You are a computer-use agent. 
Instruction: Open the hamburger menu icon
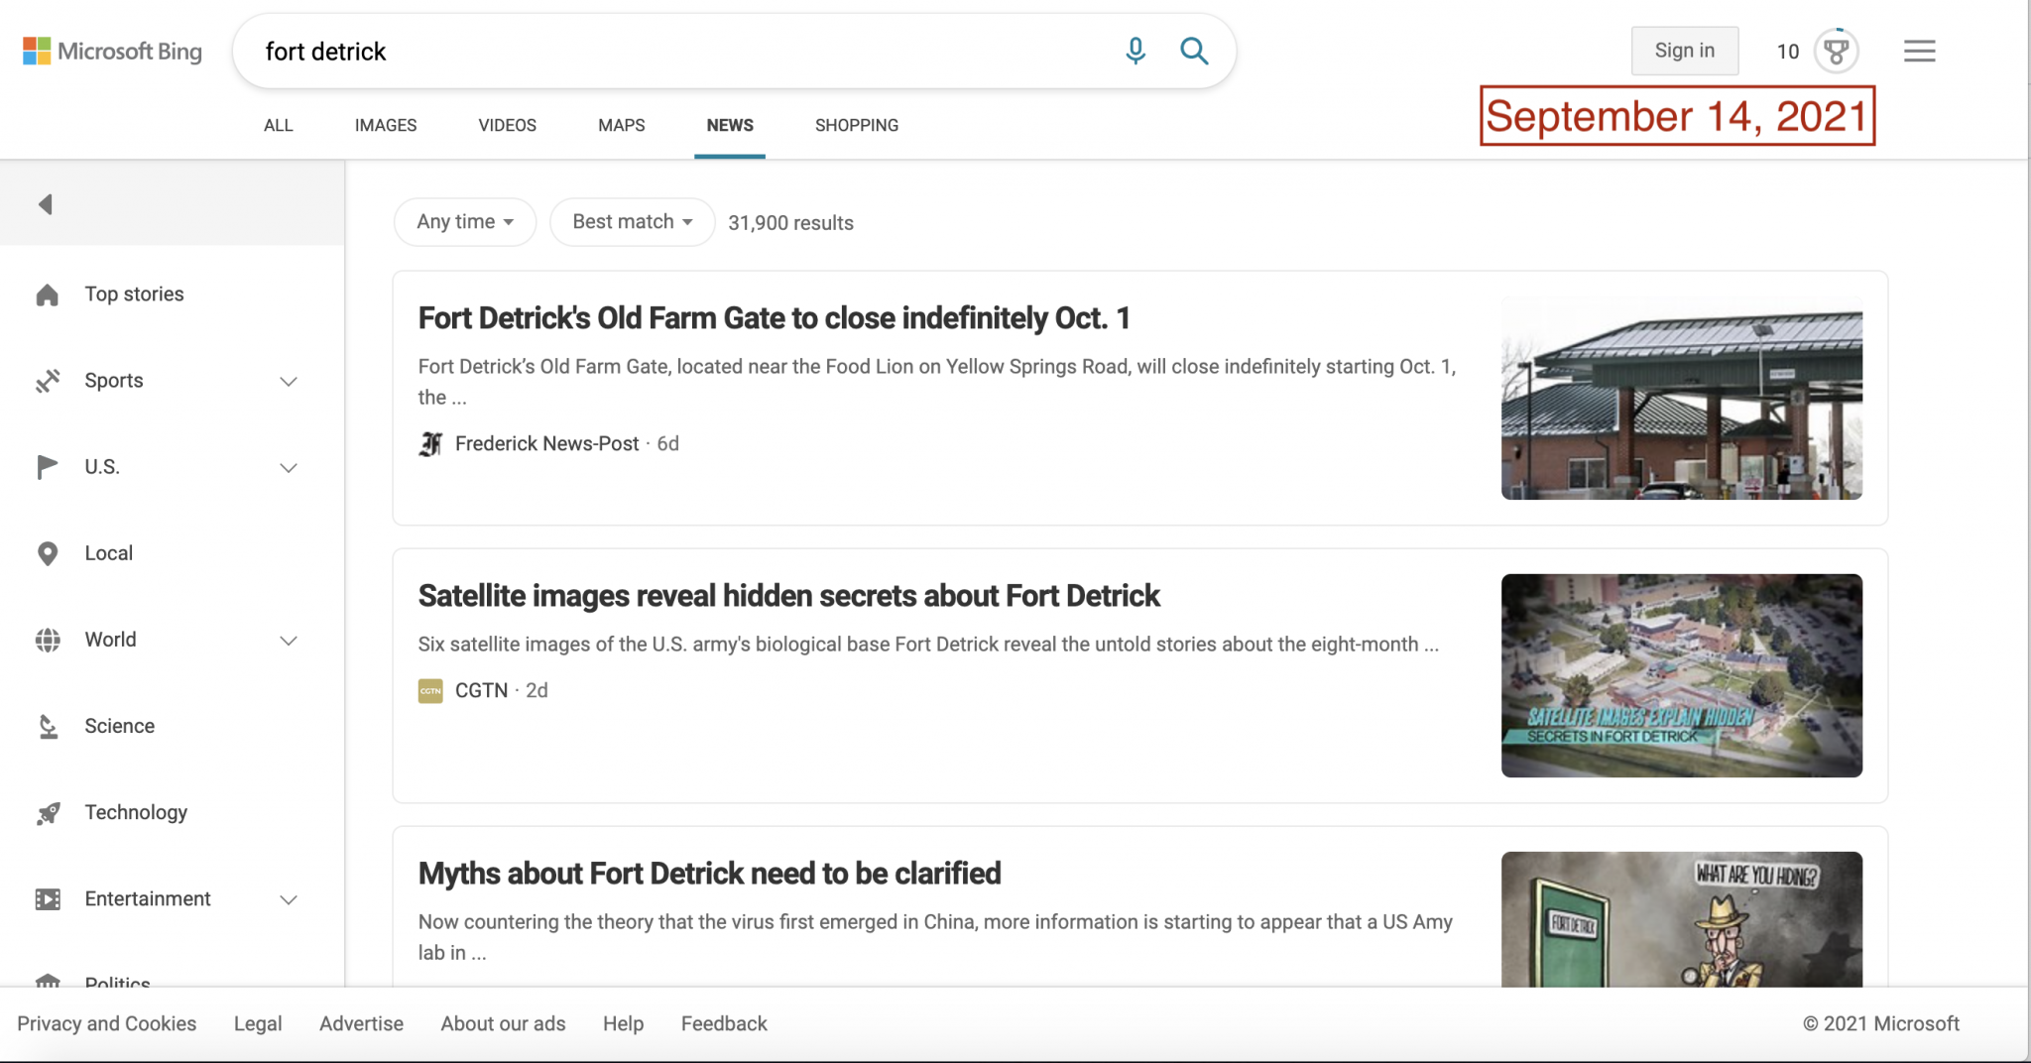coord(1919,51)
